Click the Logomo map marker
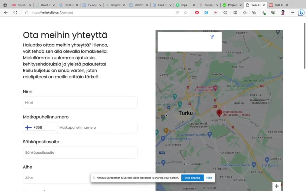This screenshot has width=306, height=191. [175, 96]
